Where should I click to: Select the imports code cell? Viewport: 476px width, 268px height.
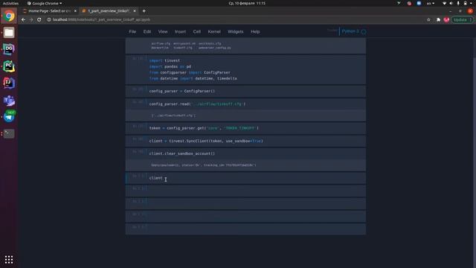click(245, 69)
